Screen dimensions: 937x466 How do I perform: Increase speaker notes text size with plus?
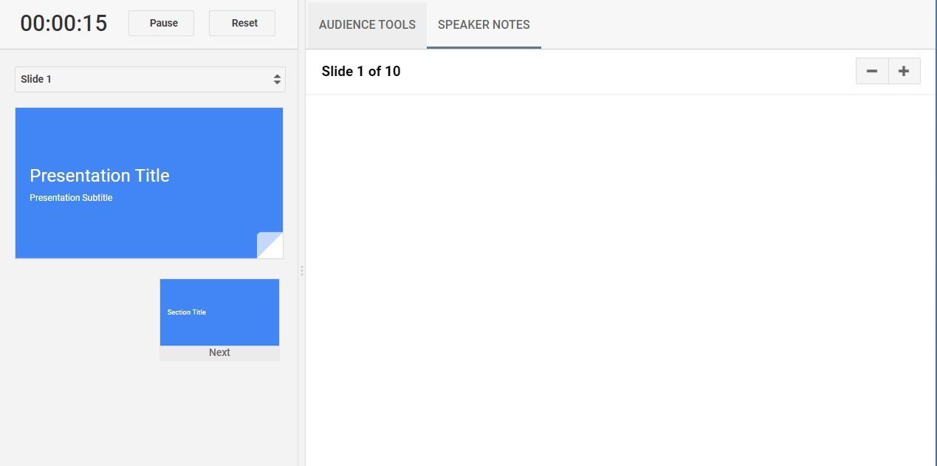click(904, 71)
